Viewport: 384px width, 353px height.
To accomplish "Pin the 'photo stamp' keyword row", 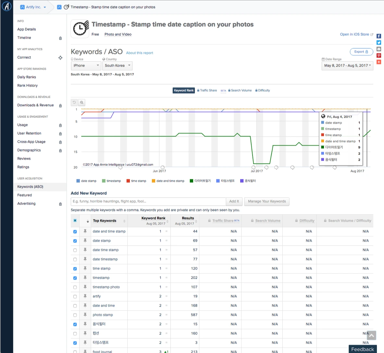I will (x=85, y=315).
